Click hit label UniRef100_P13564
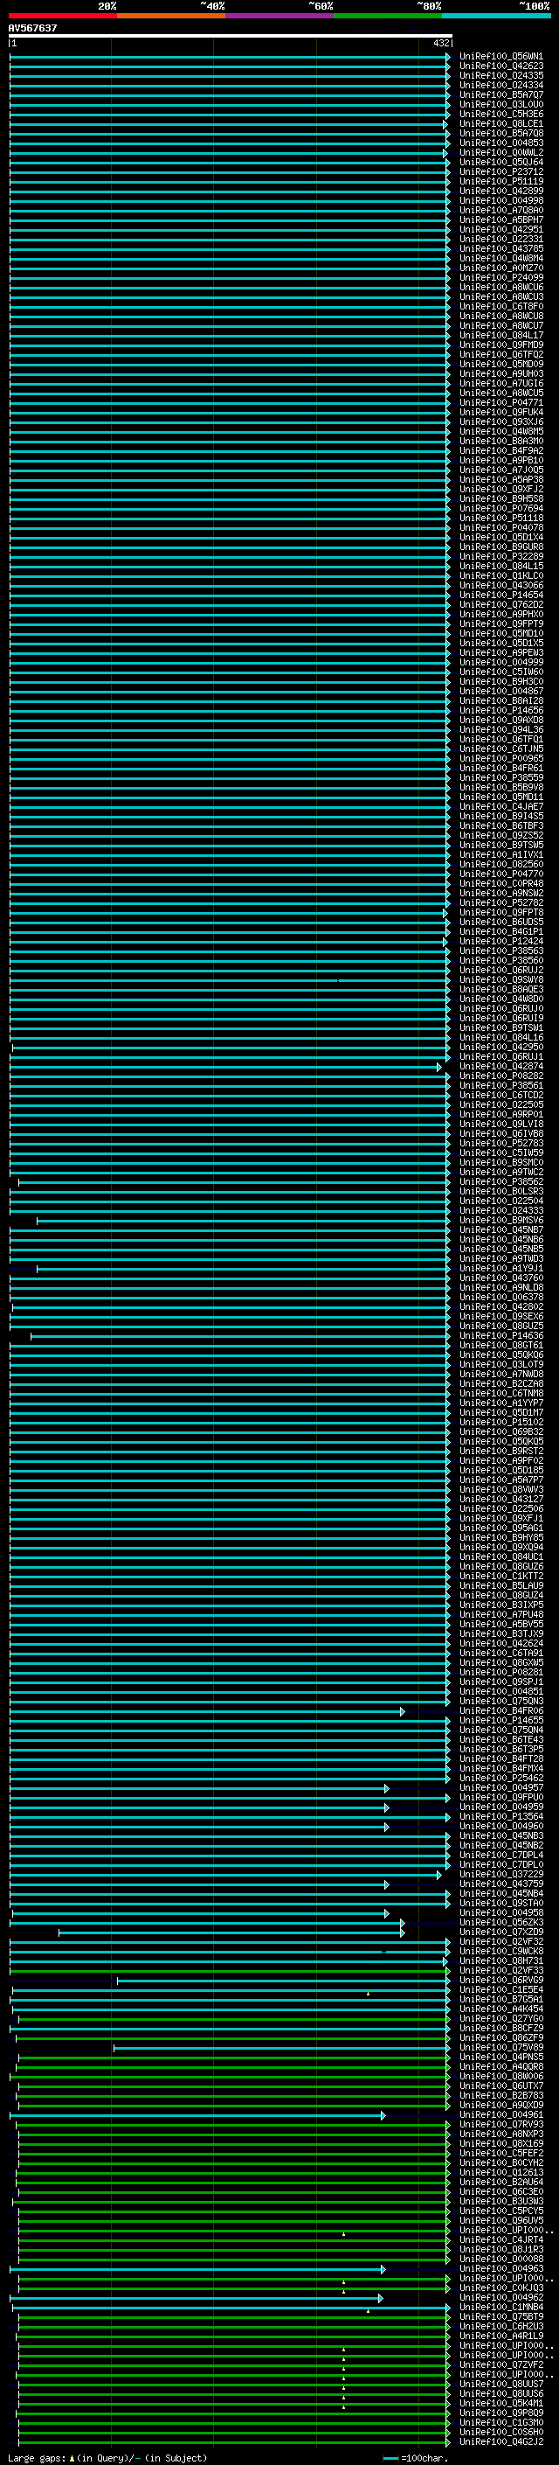559x2465 pixels. pos(501,1816)
